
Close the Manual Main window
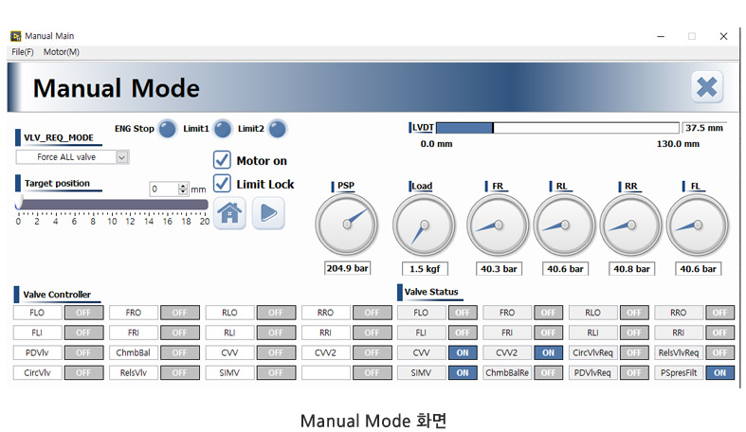[x=723, y=36]
